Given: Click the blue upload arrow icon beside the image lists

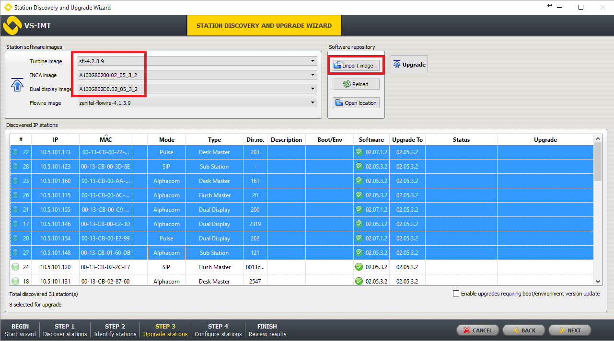Looking at the screenshot, I should pyautogui.click(x=17, y=85).
